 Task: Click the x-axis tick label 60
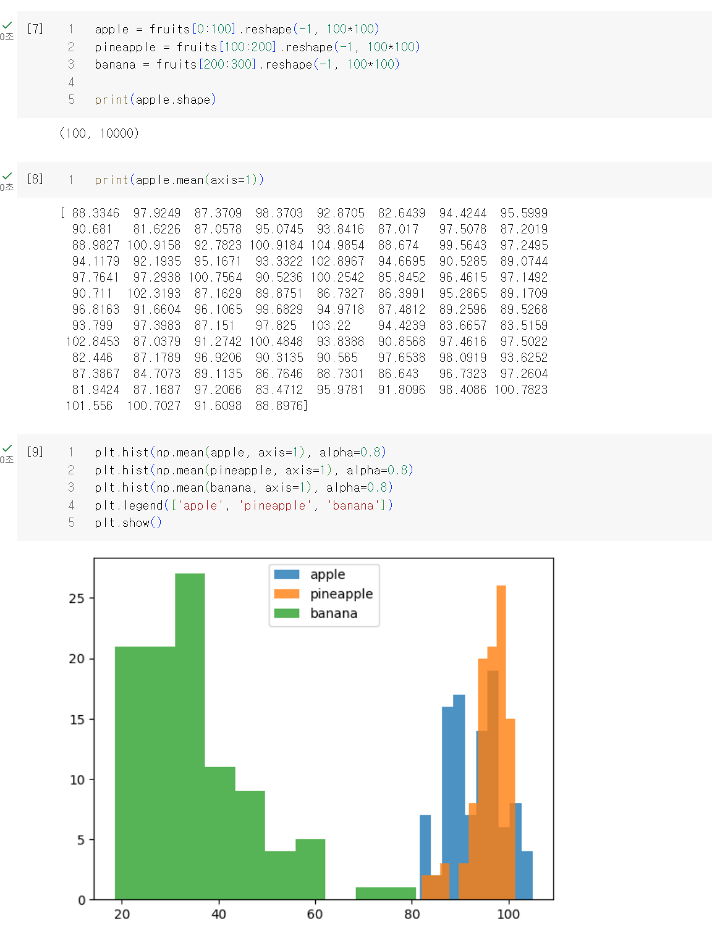(315, 913)
